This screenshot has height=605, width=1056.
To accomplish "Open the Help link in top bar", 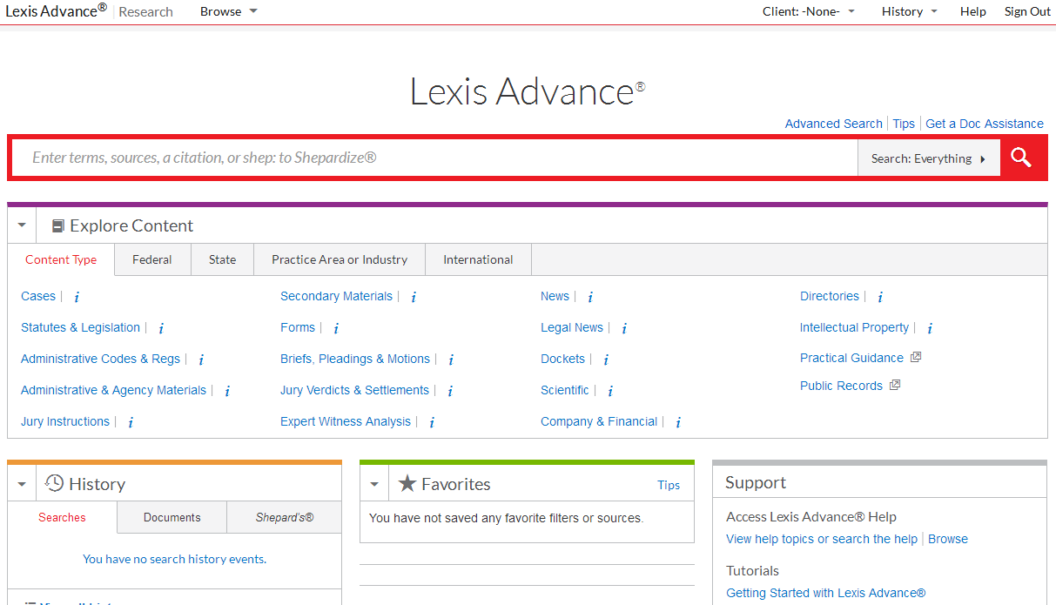I will click(x=973, y=11).
